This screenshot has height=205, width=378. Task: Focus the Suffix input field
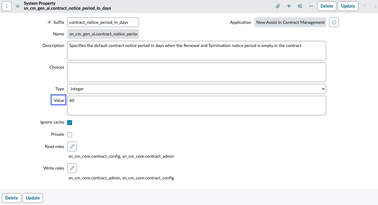[x=103, y=22]
